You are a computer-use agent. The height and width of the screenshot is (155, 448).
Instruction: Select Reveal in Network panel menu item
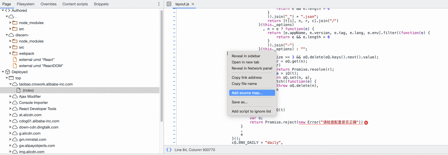[x=252, y=68]
